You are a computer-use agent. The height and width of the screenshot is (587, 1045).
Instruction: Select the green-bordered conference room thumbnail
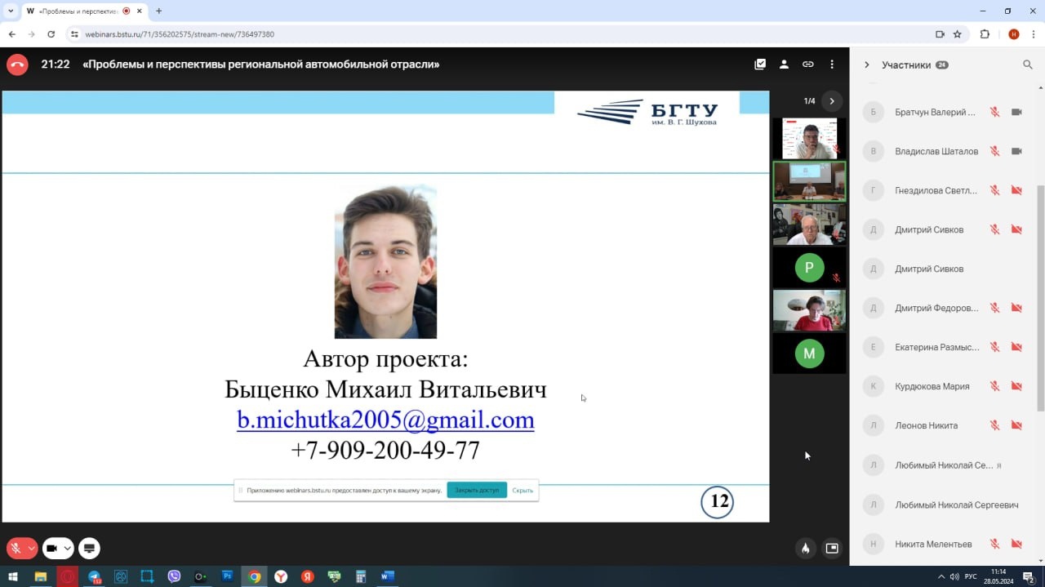pyautogui.click(x=809, y=181)
